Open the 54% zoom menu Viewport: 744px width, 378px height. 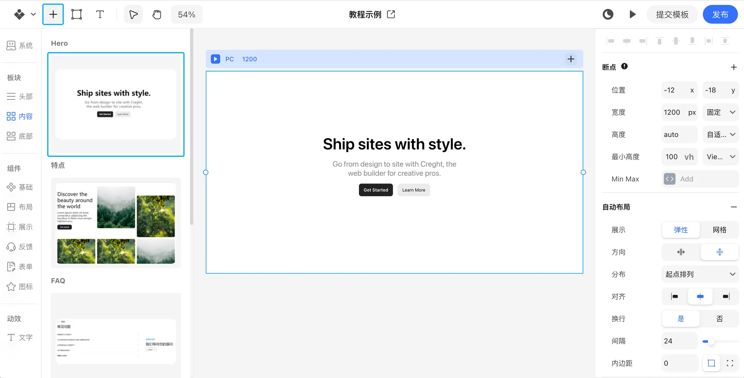187,15
